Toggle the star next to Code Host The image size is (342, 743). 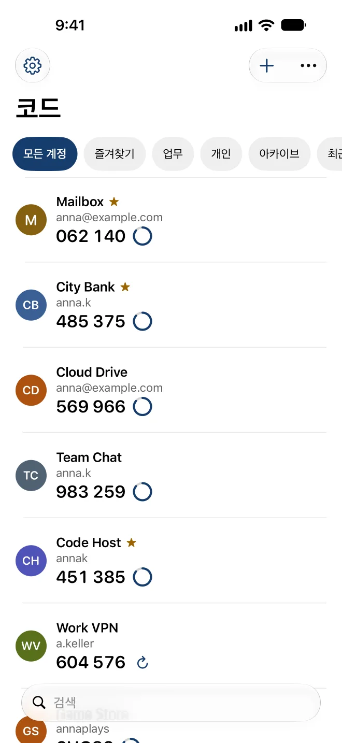click(x=132, y=542)
